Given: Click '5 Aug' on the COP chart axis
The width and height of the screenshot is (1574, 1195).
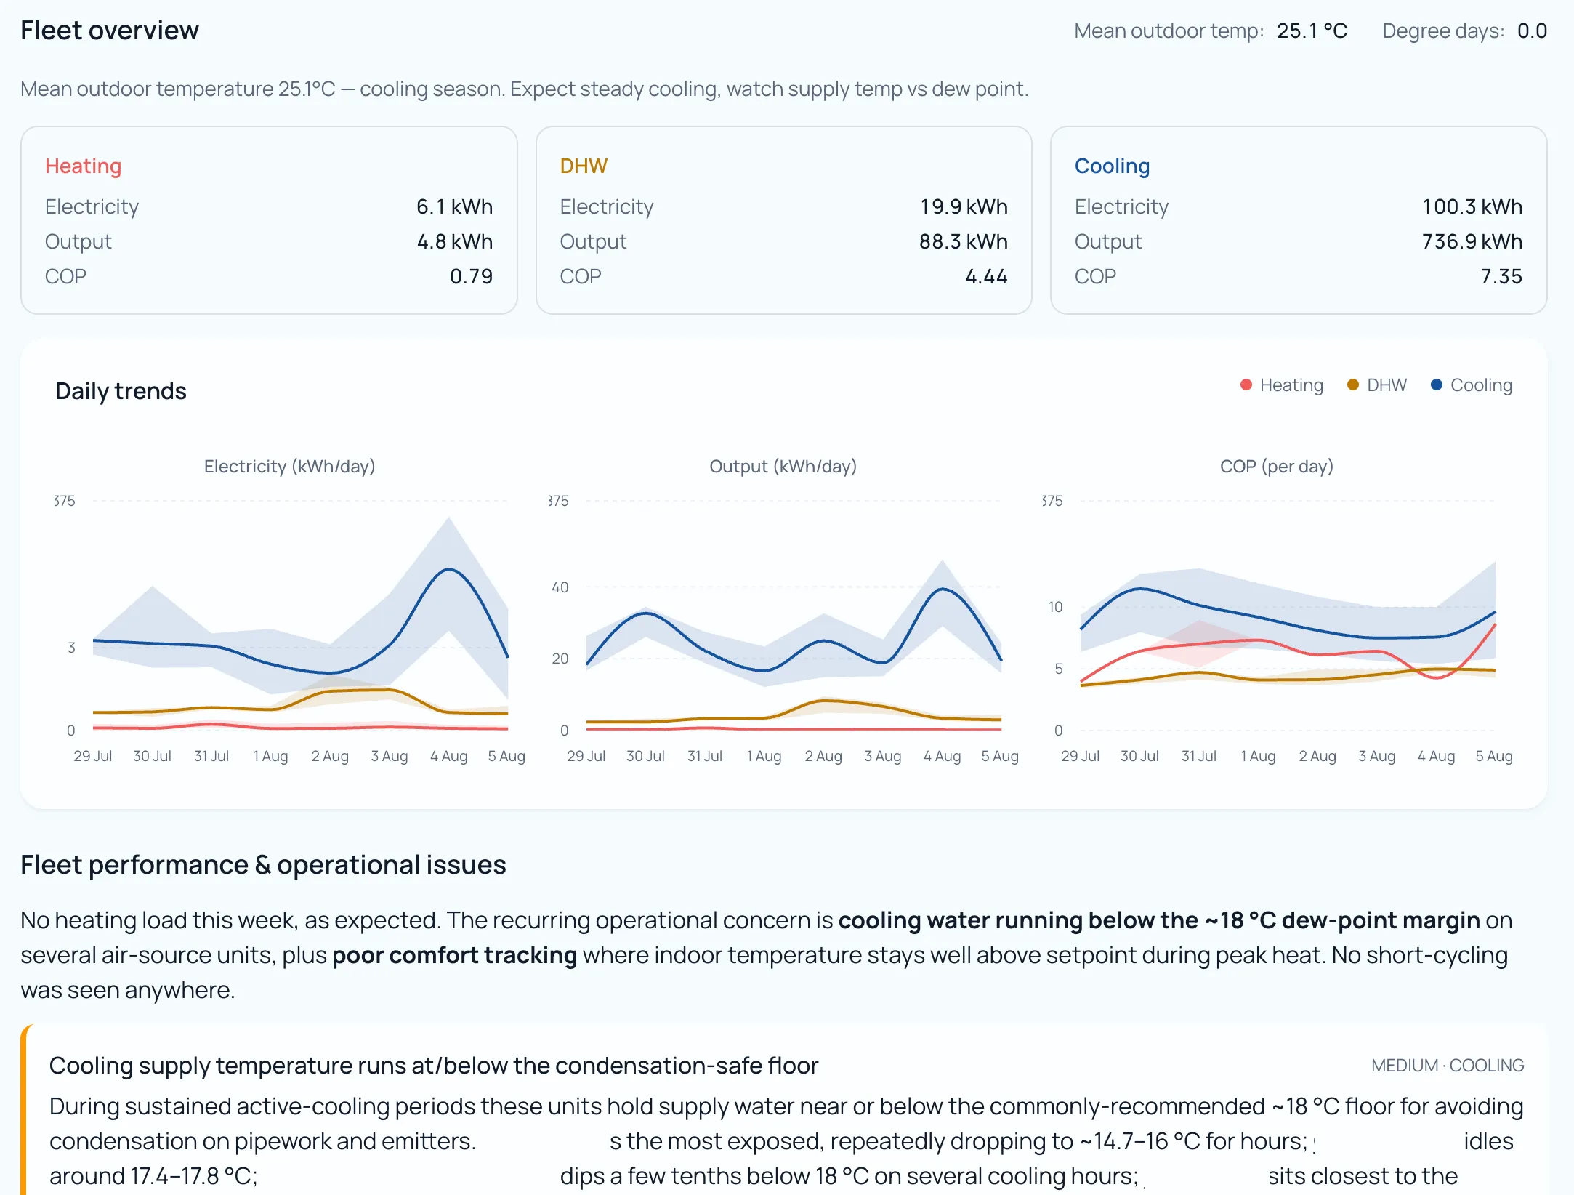Looking at the screenshot, I should (x=1494, y=756).
